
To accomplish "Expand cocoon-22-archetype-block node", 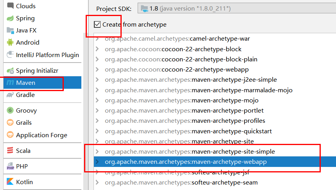I will (97, 49).
